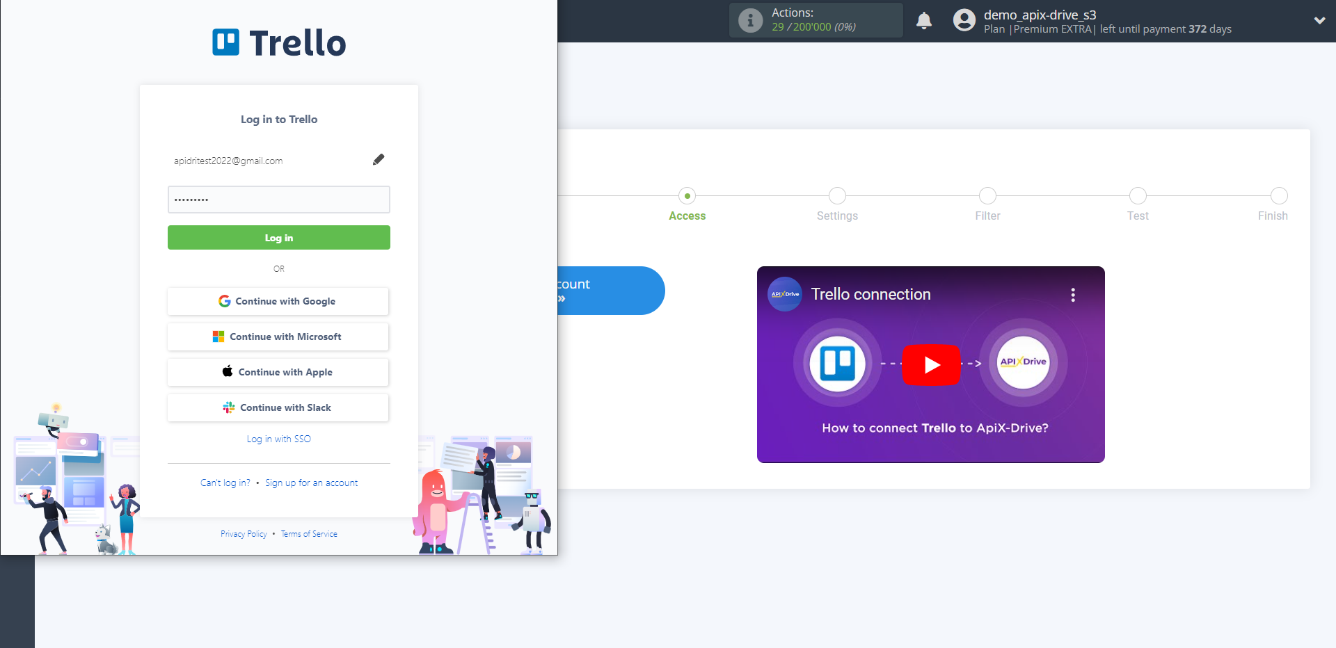Edit the email with the pencil icon
The image size is (1336, 648).
click(x=379, y=160)
